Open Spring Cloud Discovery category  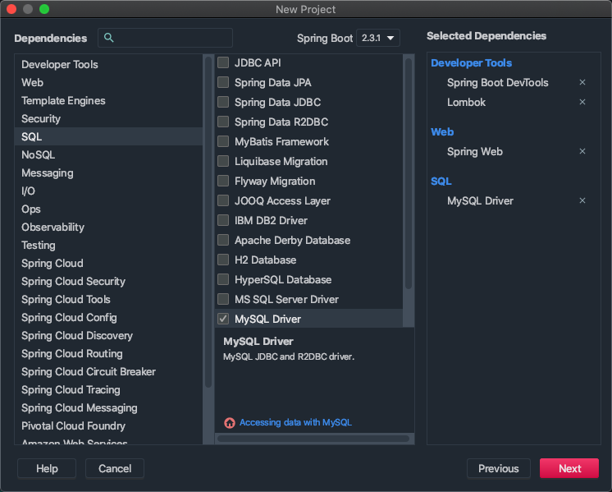108,336
